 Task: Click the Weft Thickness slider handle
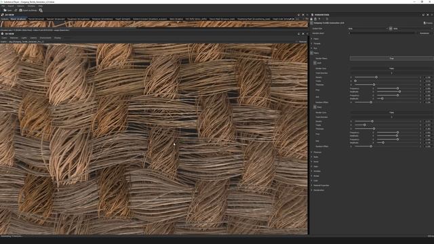374,84
